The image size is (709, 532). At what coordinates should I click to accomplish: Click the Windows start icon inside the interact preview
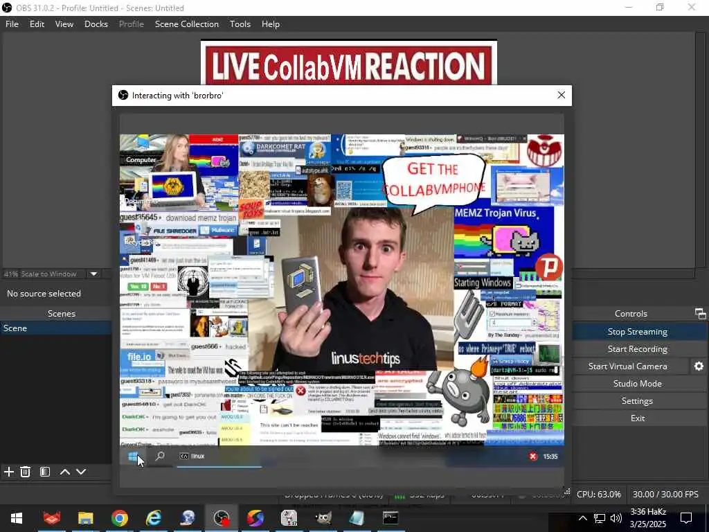tap(133, 456)
